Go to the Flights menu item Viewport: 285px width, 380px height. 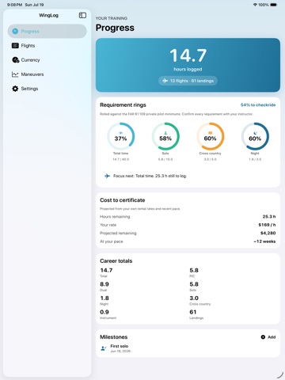coord(47,46)
